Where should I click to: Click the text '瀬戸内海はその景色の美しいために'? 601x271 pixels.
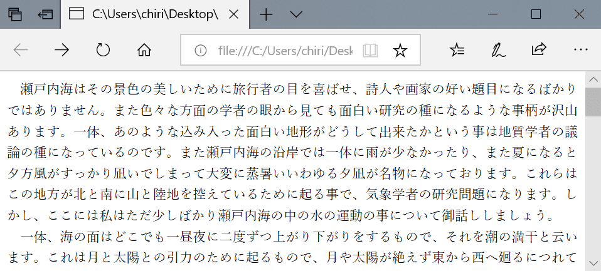coord(126,90)
